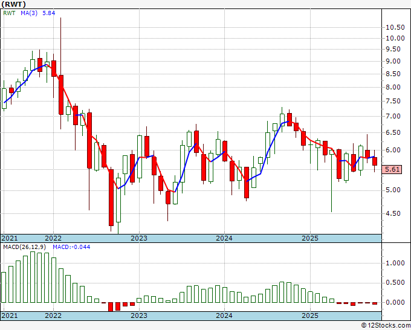Click 2022 on the MACD panel timeline

tap(53, 315)
